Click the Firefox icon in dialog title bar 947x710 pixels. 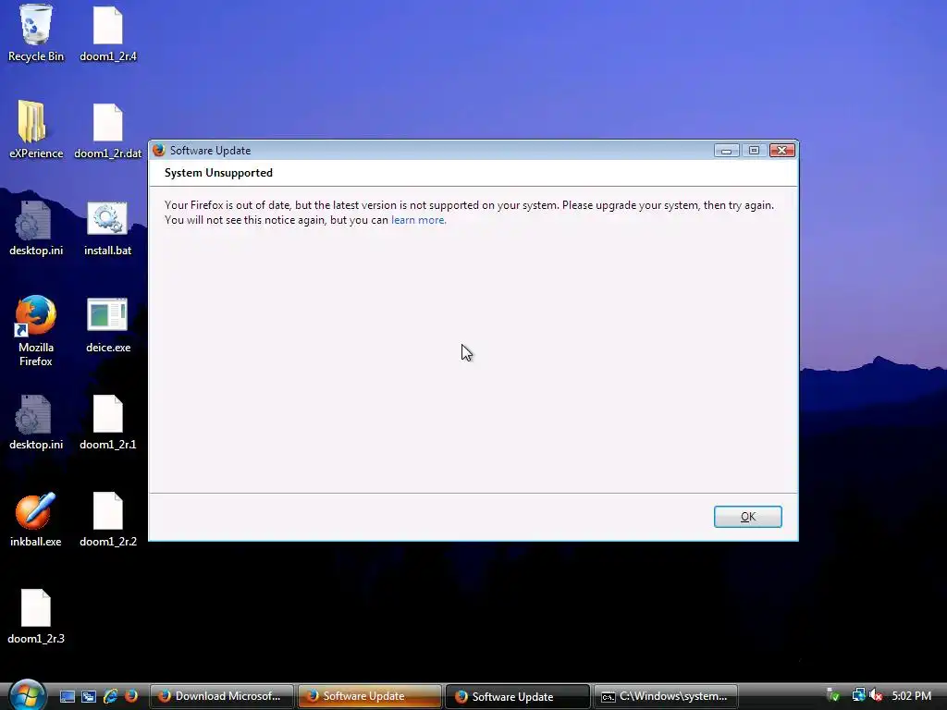[x=159, y=151]
